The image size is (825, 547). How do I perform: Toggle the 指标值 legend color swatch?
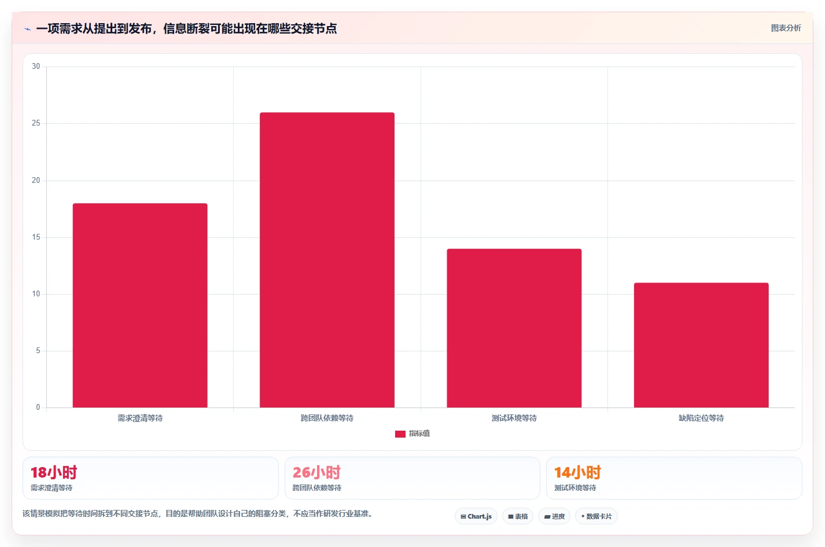[x=400, y=434]
